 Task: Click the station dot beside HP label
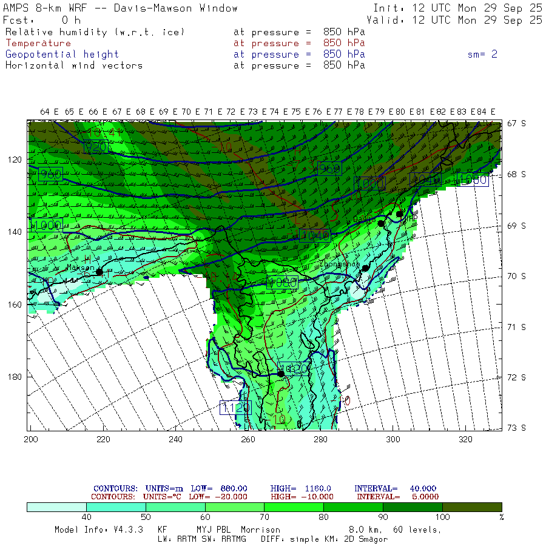[x=399, y=214]
